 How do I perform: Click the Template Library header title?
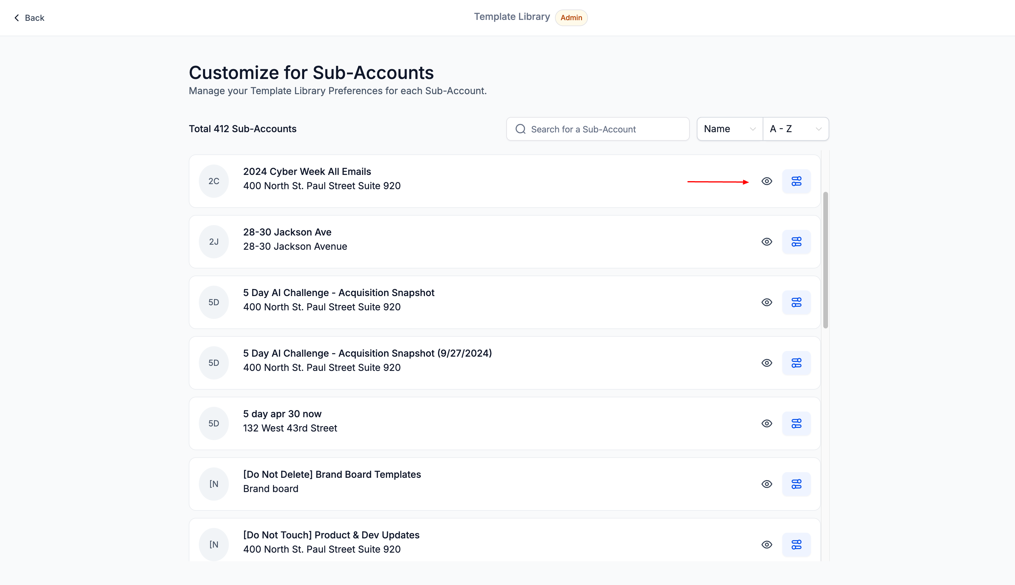click(512, 17)
